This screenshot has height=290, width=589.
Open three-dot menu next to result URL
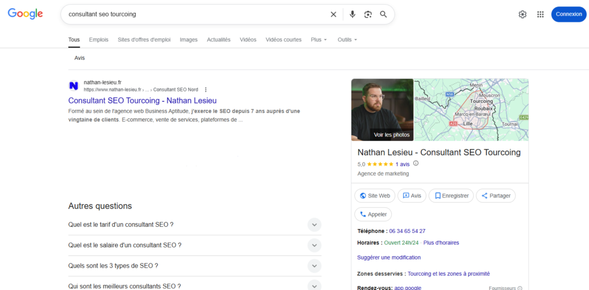[205, 90]
